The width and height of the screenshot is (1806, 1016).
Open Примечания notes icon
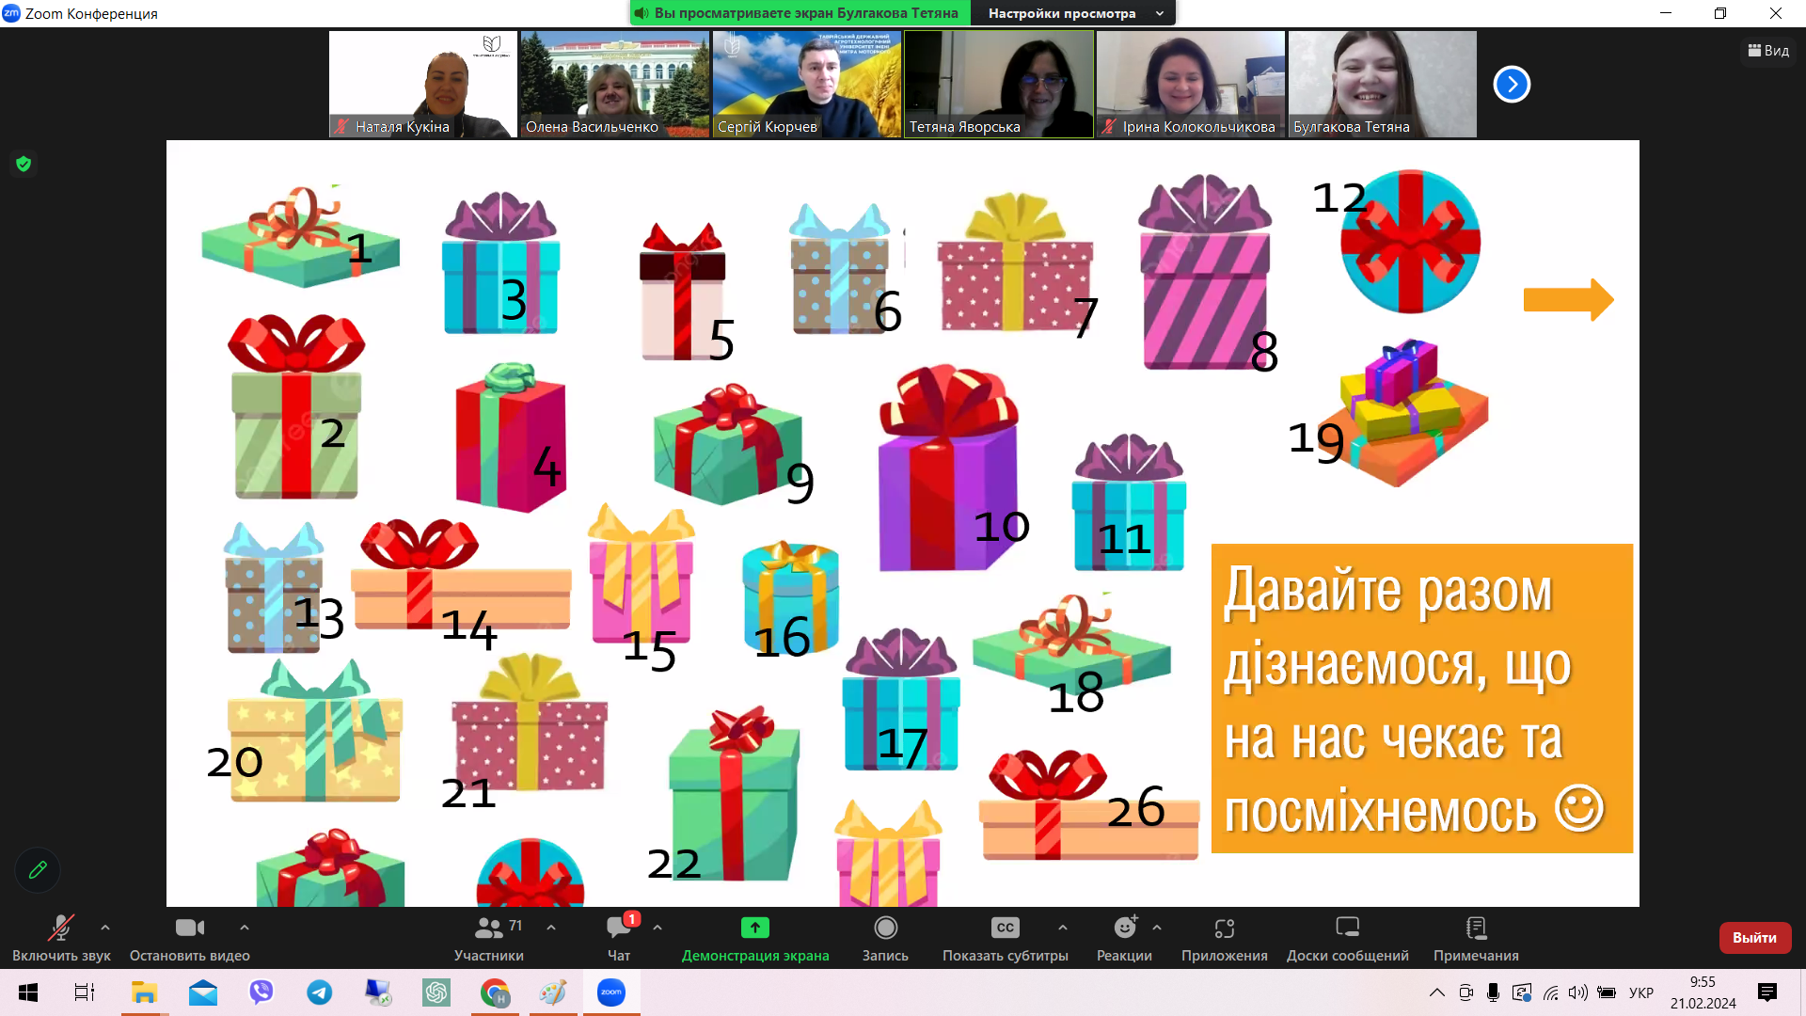click(1476, 929)
